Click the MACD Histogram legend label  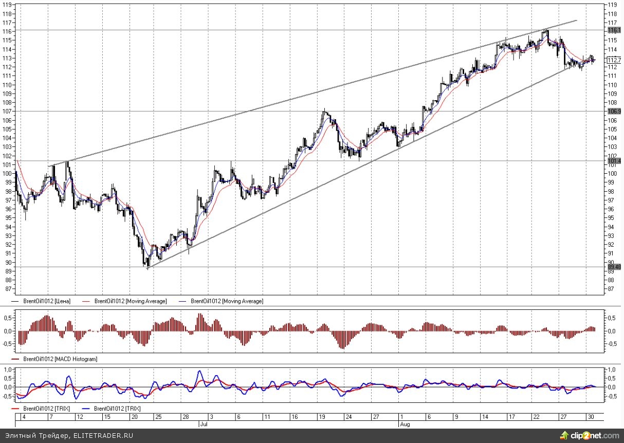[x=60, y=359]
